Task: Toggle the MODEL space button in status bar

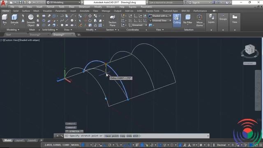Action: 75,145
